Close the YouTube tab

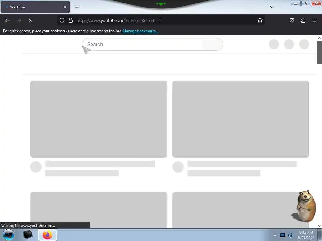coord(65,7)
